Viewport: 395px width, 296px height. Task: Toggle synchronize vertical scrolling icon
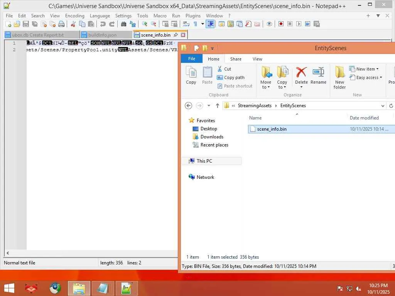point(165,24)
